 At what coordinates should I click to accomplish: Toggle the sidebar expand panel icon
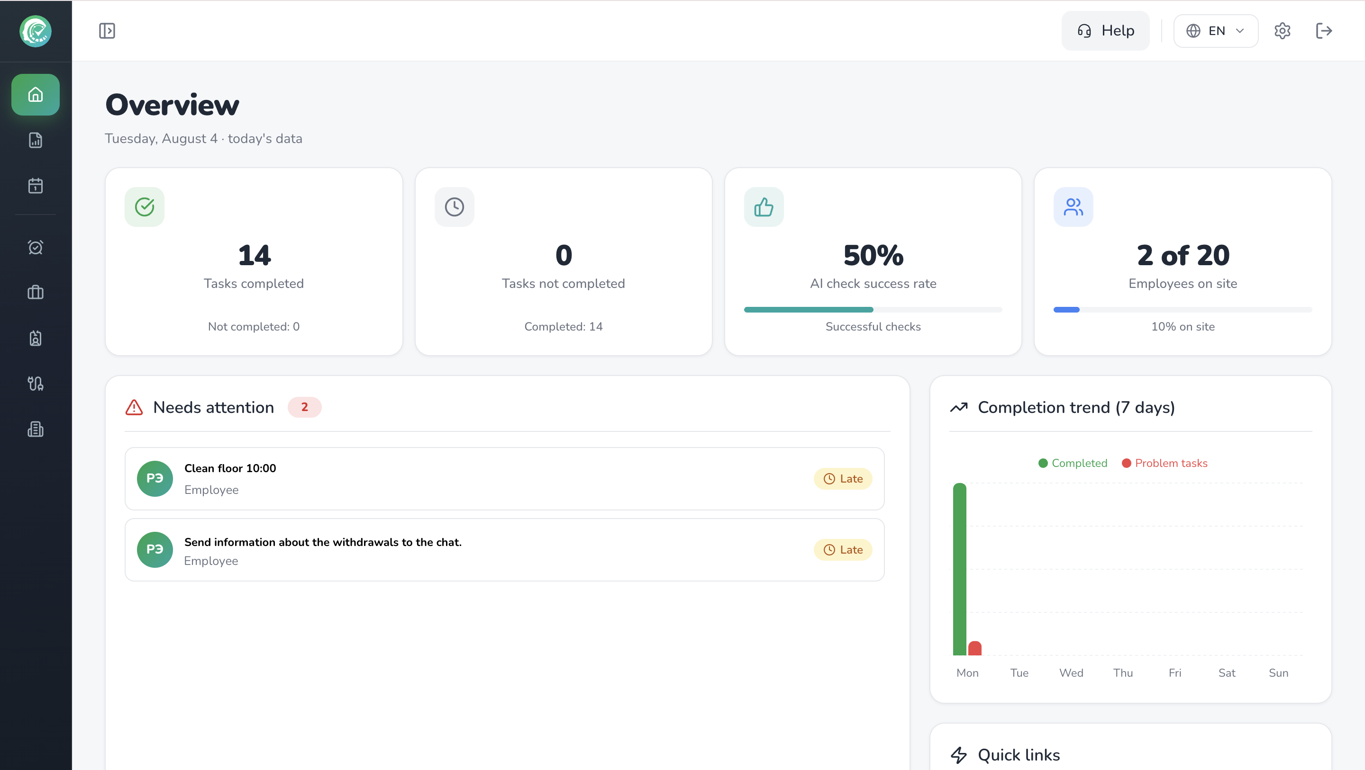coord(107,31)
